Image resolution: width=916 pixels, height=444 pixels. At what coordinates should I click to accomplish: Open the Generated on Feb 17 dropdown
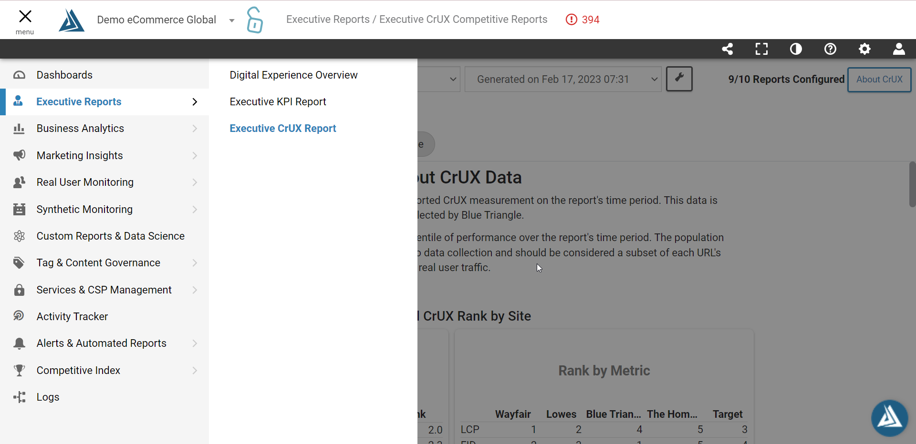(563, 79)
